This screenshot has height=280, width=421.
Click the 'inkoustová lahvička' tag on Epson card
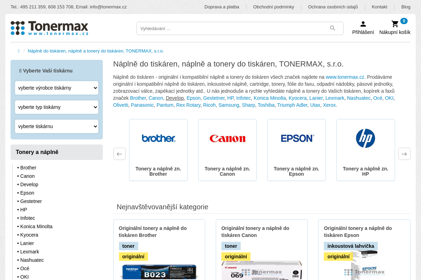[x=351, y=246]
